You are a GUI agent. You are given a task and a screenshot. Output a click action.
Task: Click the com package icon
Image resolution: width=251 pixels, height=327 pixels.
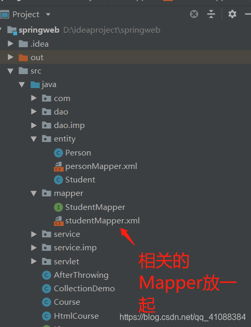pyautogui.click(x=47, y=98)
